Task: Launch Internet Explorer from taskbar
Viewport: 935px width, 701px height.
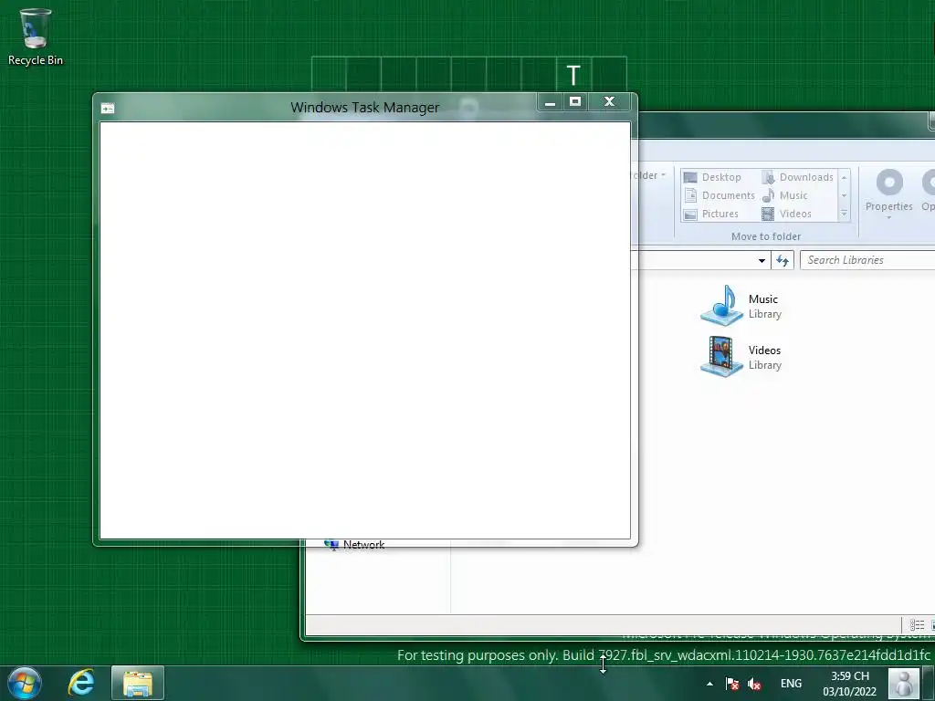Action: click(81, 683)
